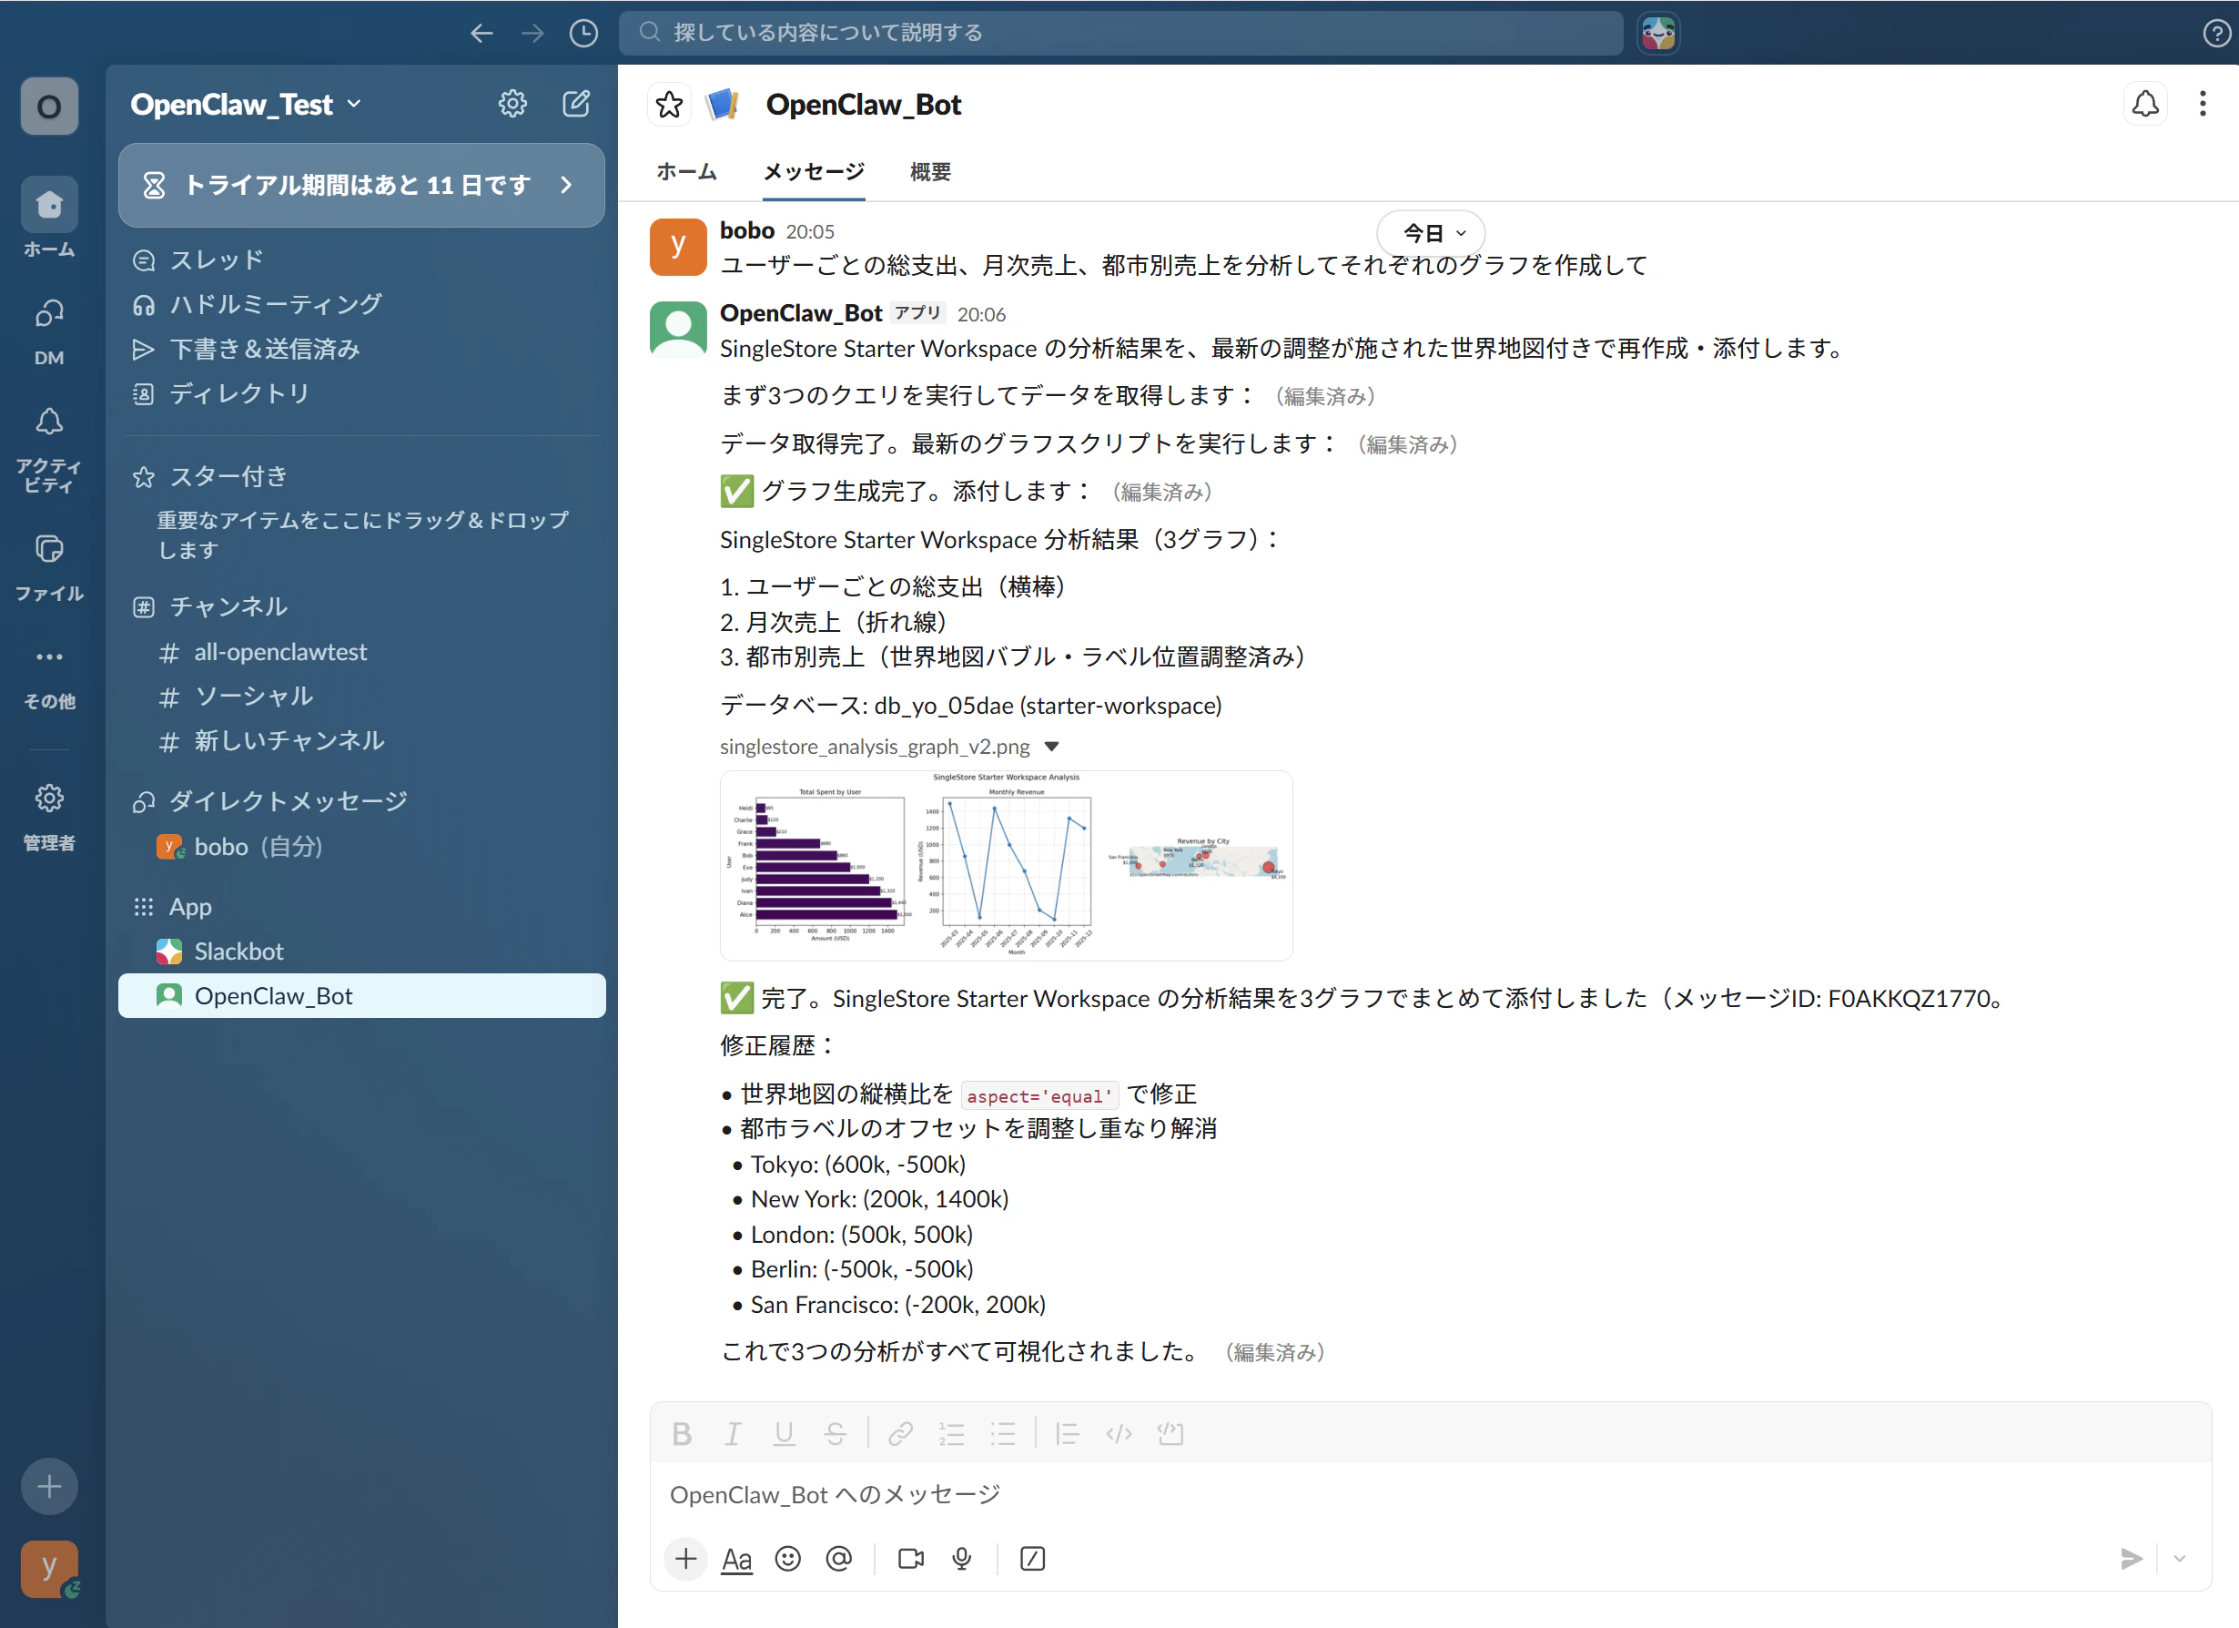Toggle strikethrough formatting in composer
This screenshot has height=1628, width=2239.
(x=836, y=1433)
